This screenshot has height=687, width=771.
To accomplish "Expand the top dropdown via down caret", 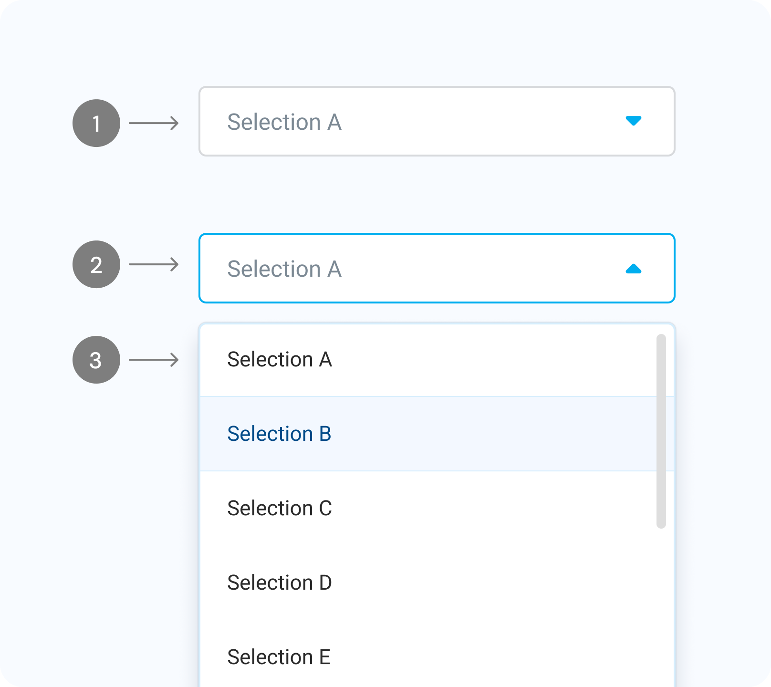I will click(x=633, y=121).
